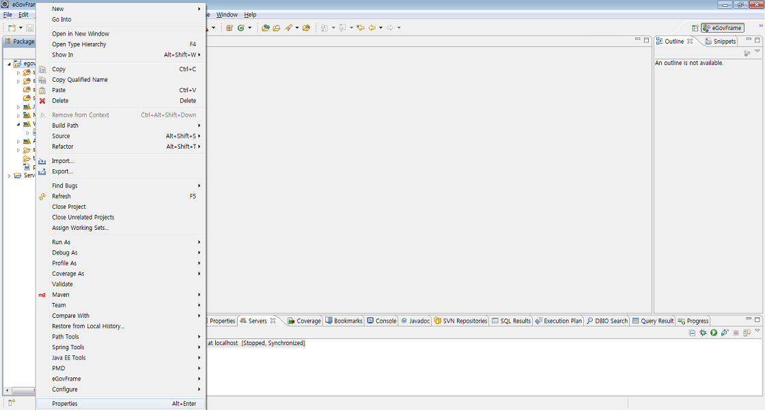765x410 pixels.
Task: Start the server in debug mode (bug icon)
Action: point(702,333)
